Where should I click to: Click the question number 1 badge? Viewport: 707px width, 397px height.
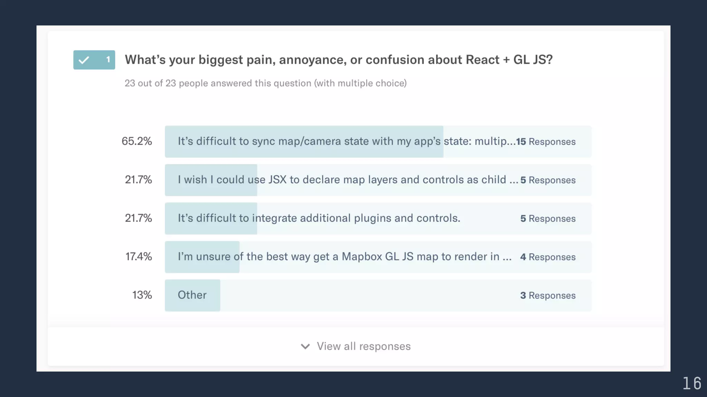pyautogui.click(x=94, y=60)
